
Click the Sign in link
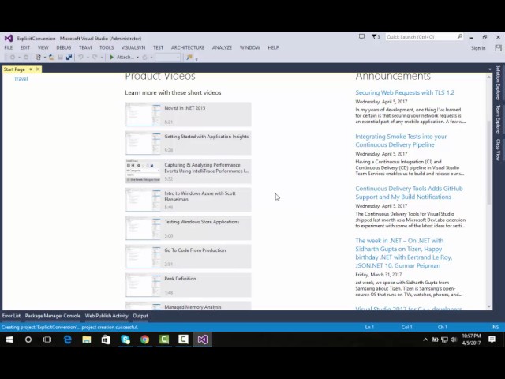(x=478, y=48)
